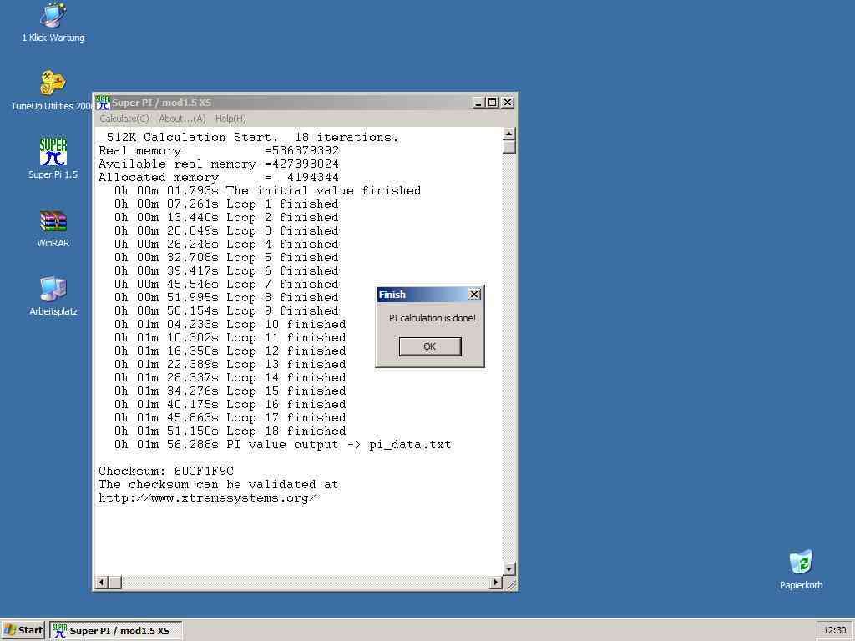Click the 'Available real memory' line

[219, 164]
